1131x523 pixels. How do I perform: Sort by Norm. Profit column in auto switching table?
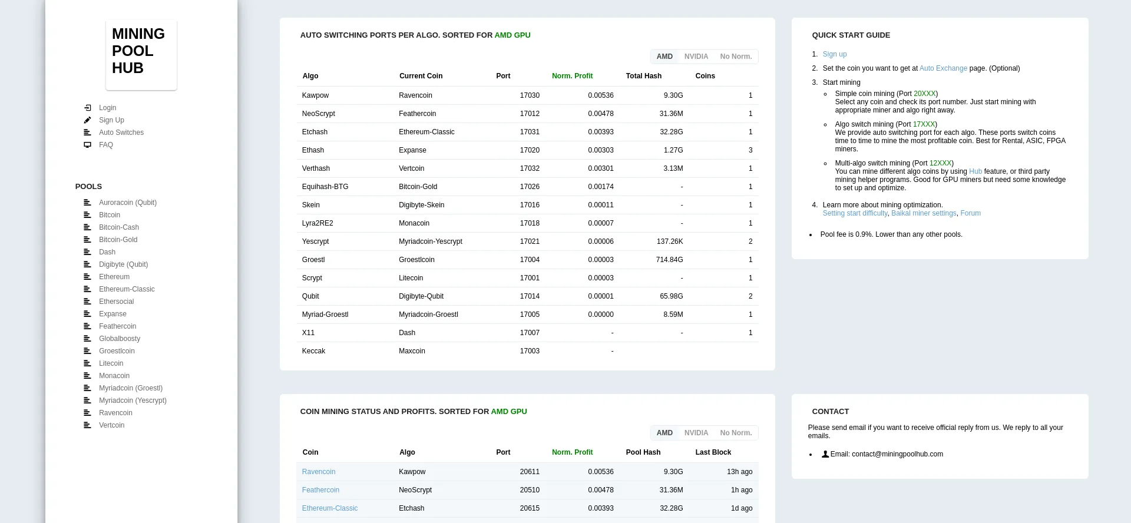point(572,76)
